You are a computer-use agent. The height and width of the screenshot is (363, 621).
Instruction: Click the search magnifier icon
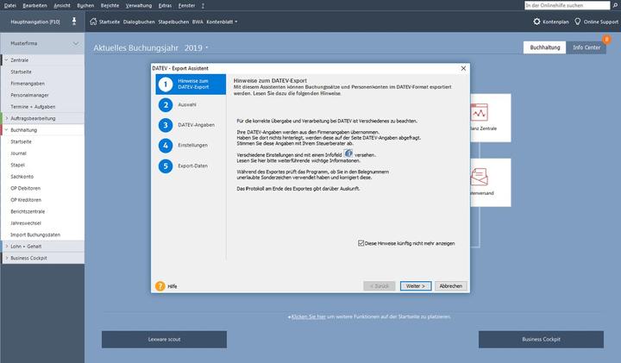(x=615, y=5)
